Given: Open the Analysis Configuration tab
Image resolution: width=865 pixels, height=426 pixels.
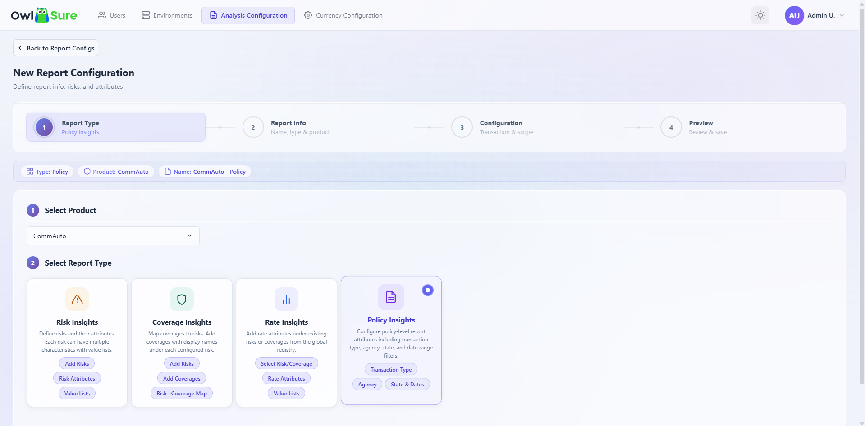Looking at the screenshot, I should point(248,15).
